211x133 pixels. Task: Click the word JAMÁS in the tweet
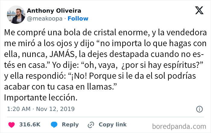click(x=71, y=49)
